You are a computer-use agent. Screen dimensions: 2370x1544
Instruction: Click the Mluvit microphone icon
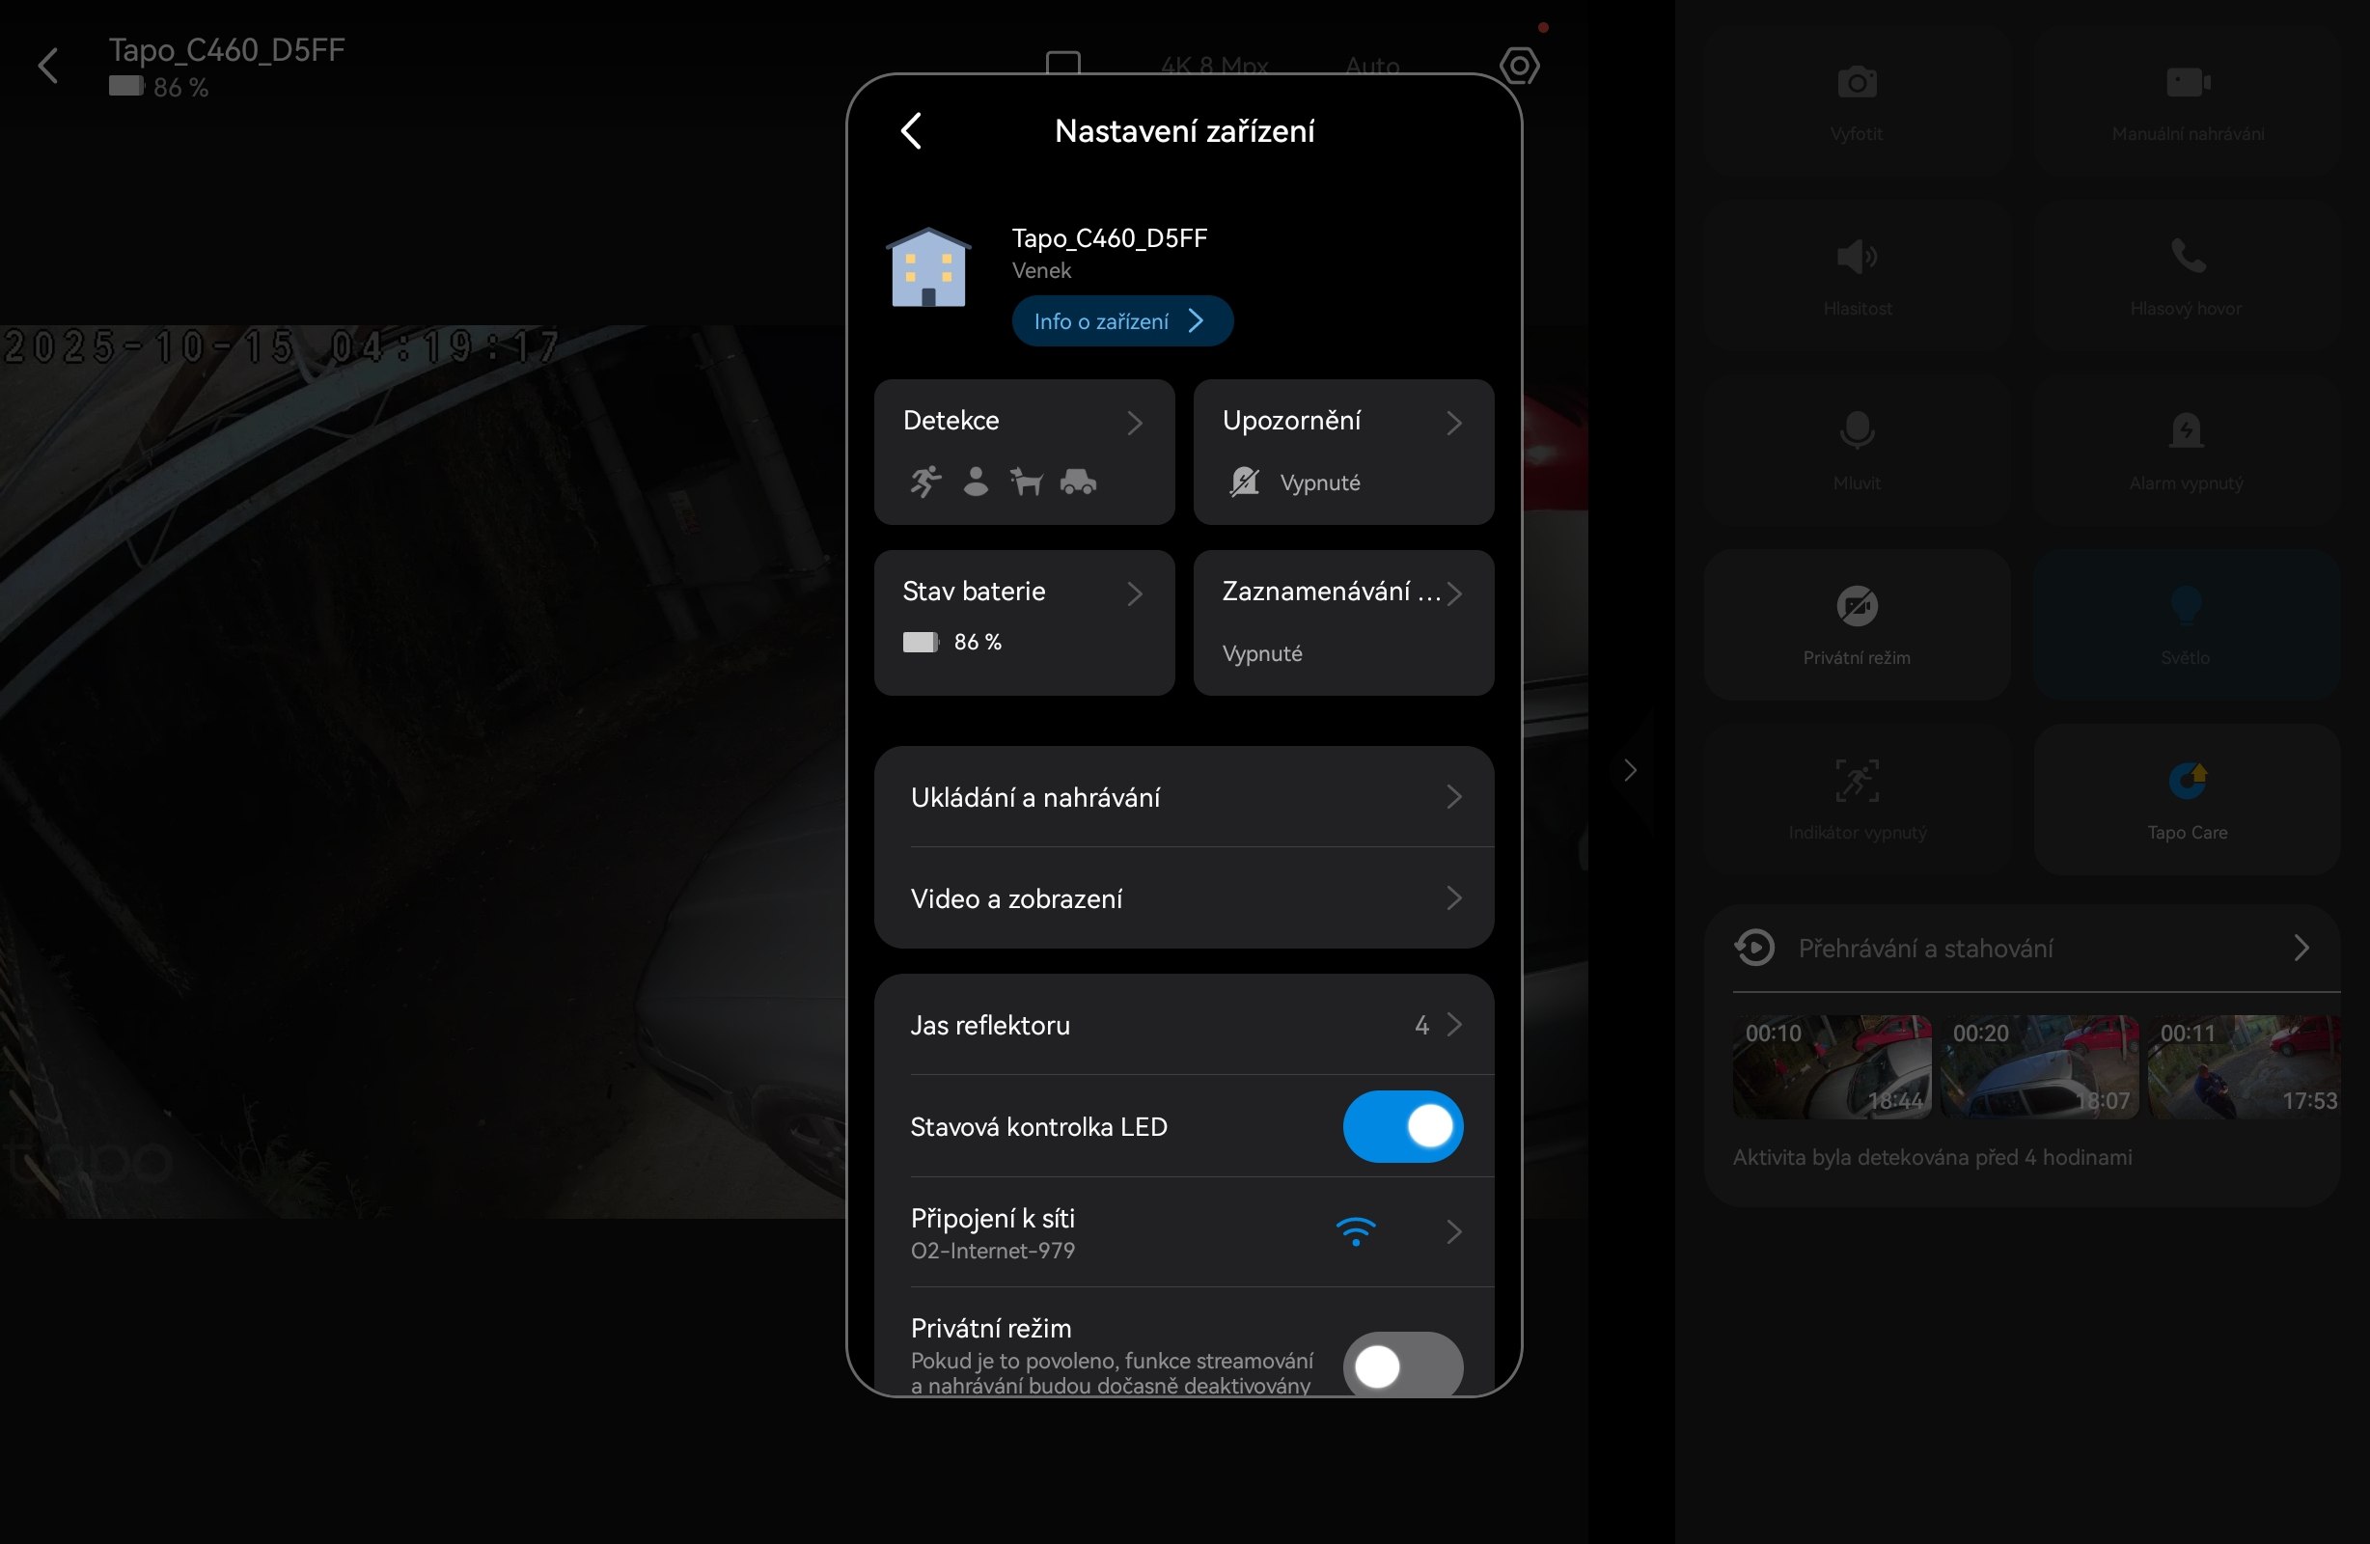(x=1857, y=431)
